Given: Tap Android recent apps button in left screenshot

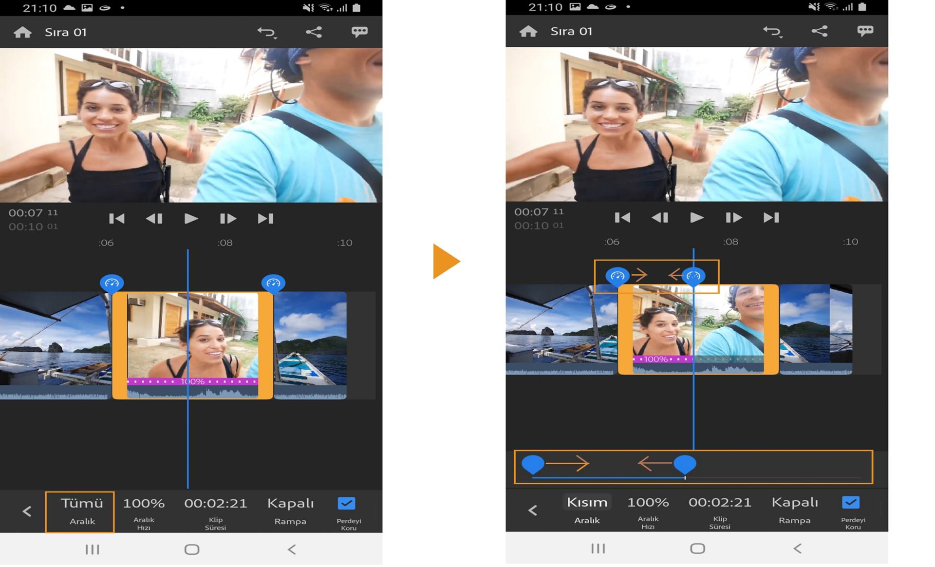Looking at the screenshot, I should pyautogui.click(x=92, y=549).
